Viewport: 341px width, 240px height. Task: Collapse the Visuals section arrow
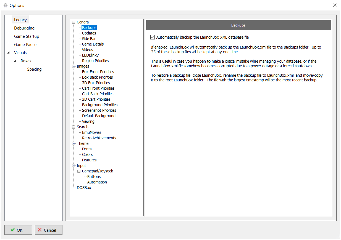(x=8, y=53)
